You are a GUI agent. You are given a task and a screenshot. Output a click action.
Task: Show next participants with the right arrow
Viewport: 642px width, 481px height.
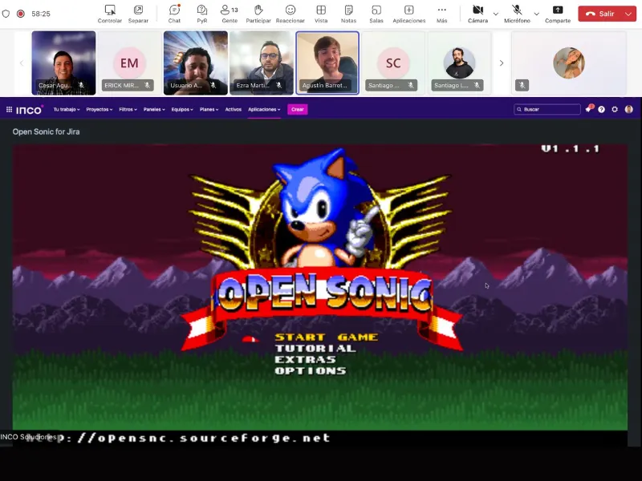tap(502, 63)
